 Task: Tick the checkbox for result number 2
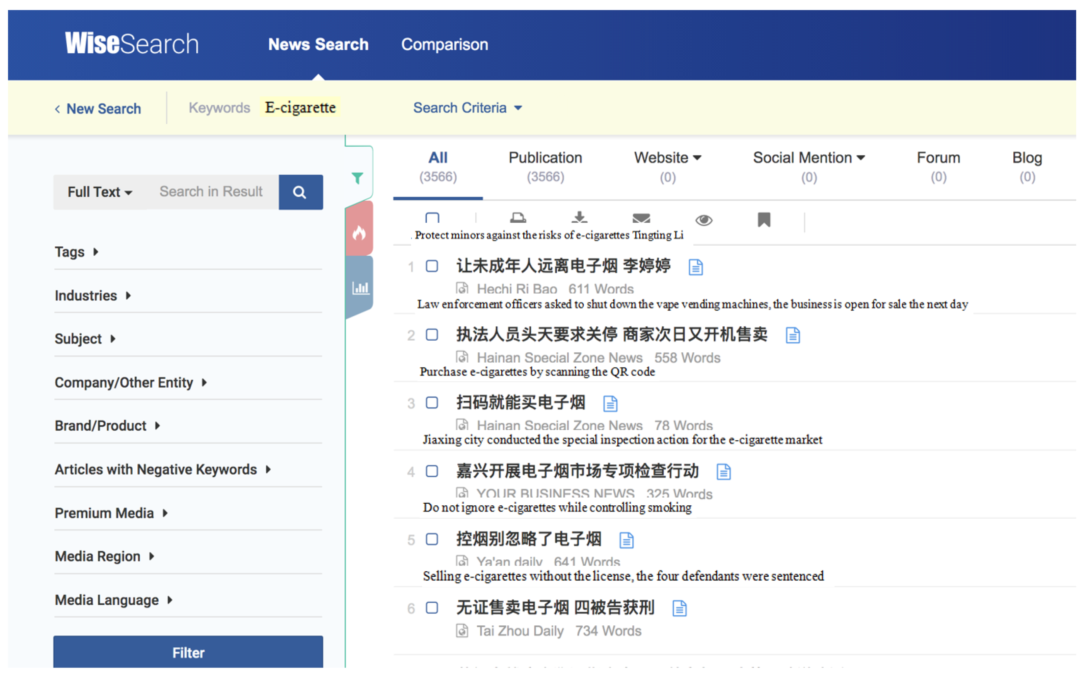point(432,334)
